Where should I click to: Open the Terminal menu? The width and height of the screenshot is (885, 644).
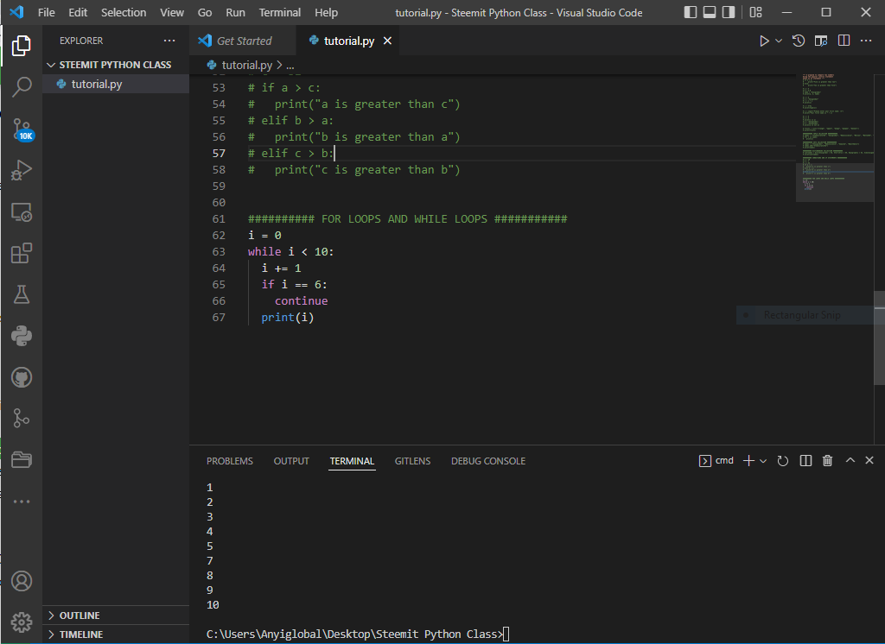(280, 13)
